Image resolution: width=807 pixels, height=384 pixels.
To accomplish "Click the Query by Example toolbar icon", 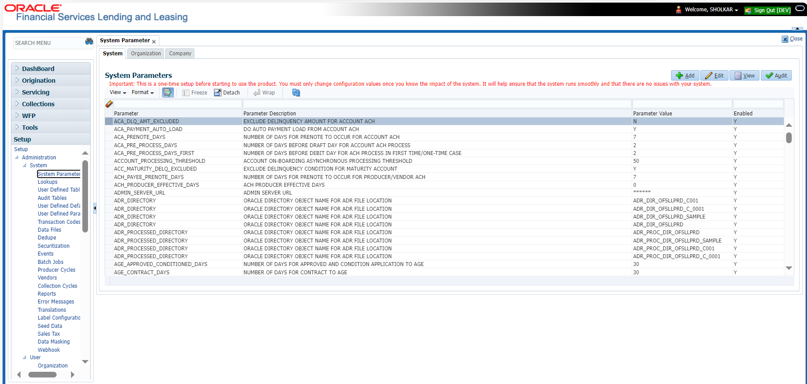I will 168,92.
